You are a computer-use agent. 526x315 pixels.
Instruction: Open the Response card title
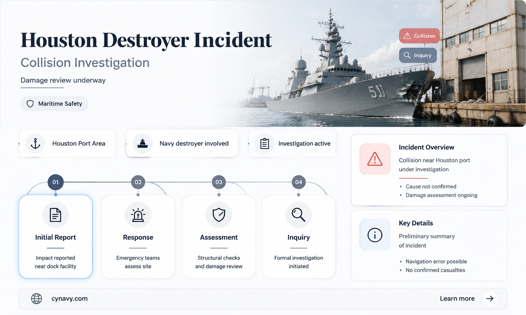click(138, 237)
